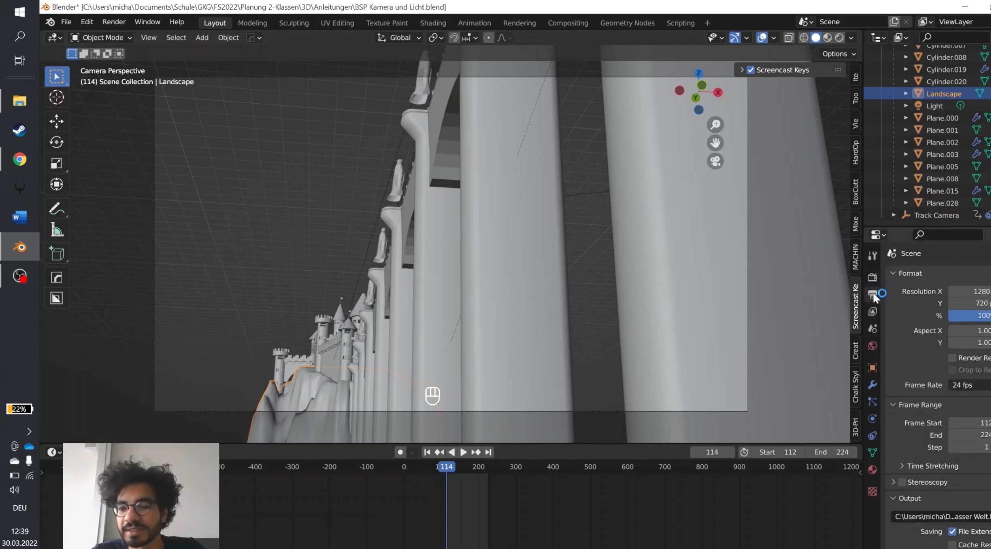This screenshot has width=992, height=549.
Task: Enable the Stereoscopy checkbox
Action: point(902,482)
